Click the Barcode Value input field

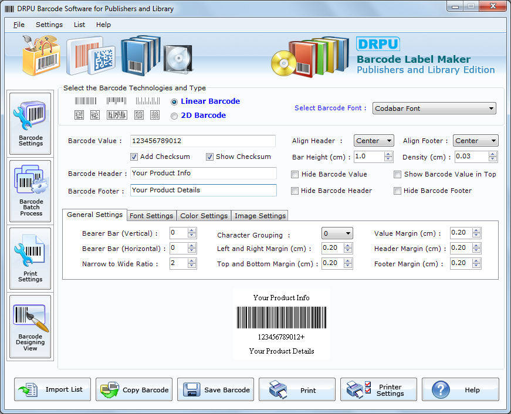click(x=202, y=141)
